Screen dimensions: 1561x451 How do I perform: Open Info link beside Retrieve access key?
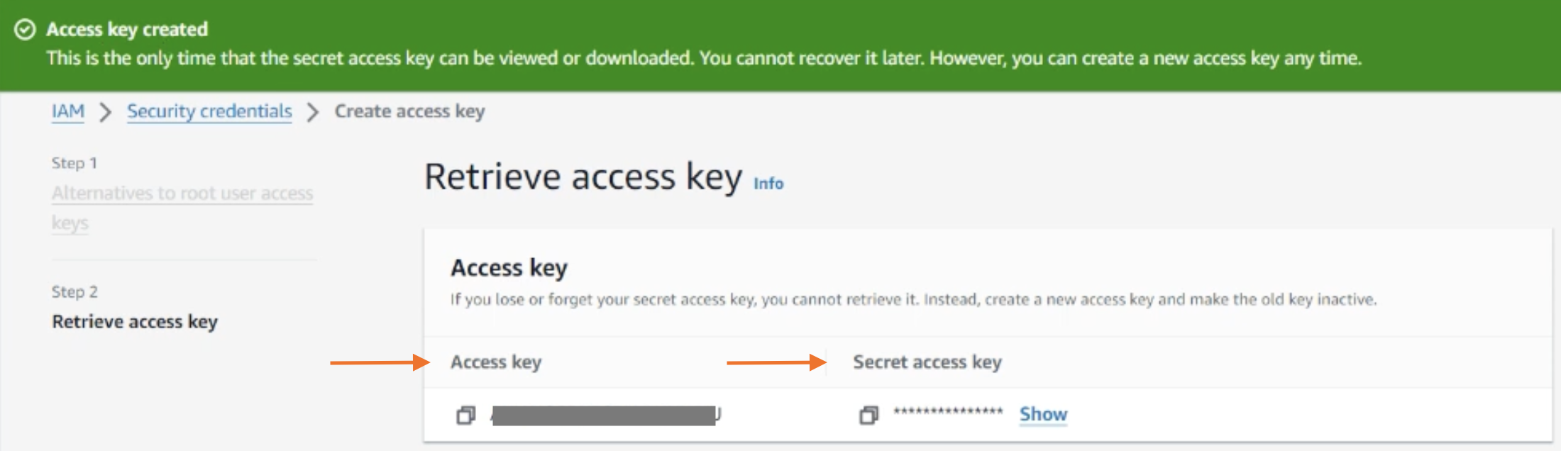[x=768, y=184]
